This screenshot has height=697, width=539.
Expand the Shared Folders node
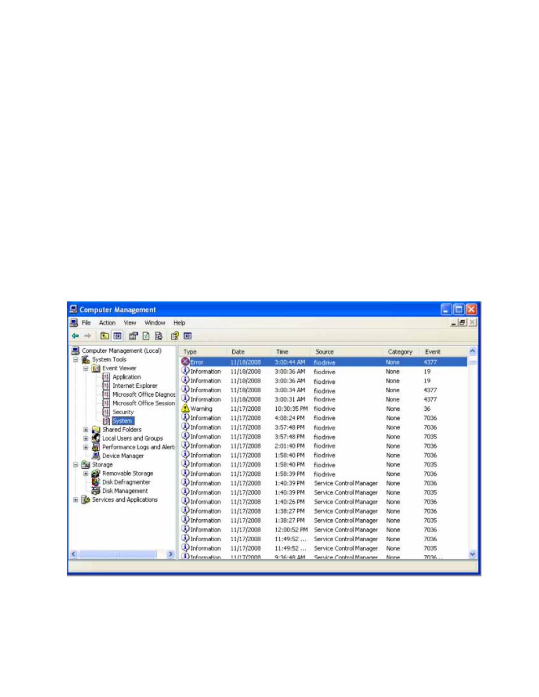tap(86, 429)
